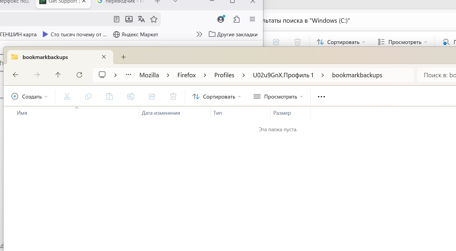Open 'Сортировать' dropdown in bookmarkbackups window
The image size is (456, 251).
pyautogui.click(x=217, y=96)
